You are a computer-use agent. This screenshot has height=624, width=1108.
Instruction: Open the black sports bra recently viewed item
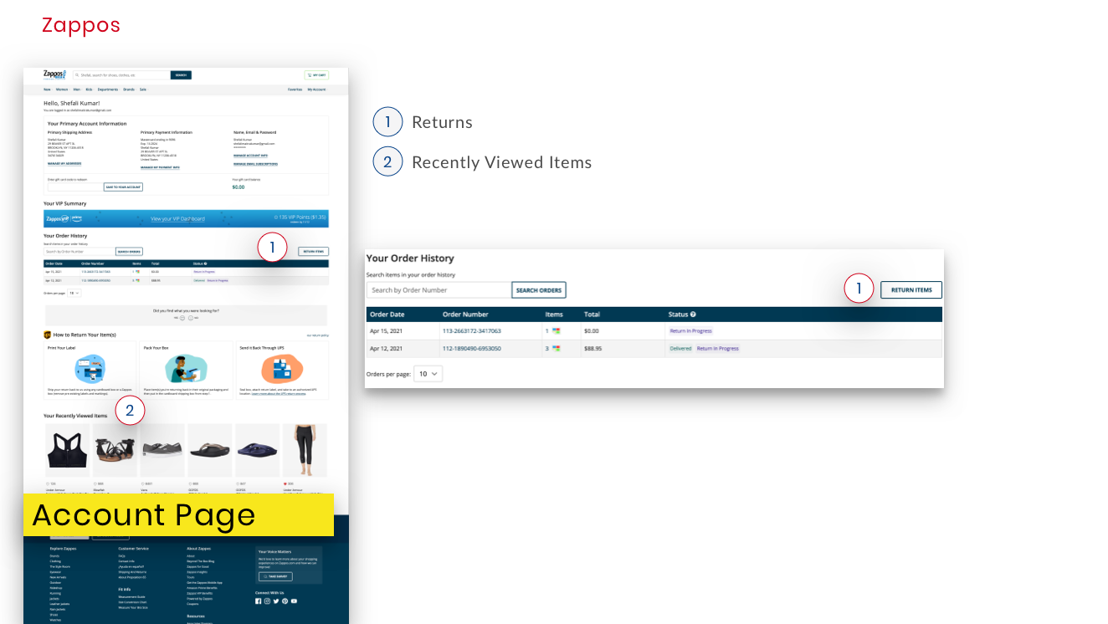(x=68, y=450)
